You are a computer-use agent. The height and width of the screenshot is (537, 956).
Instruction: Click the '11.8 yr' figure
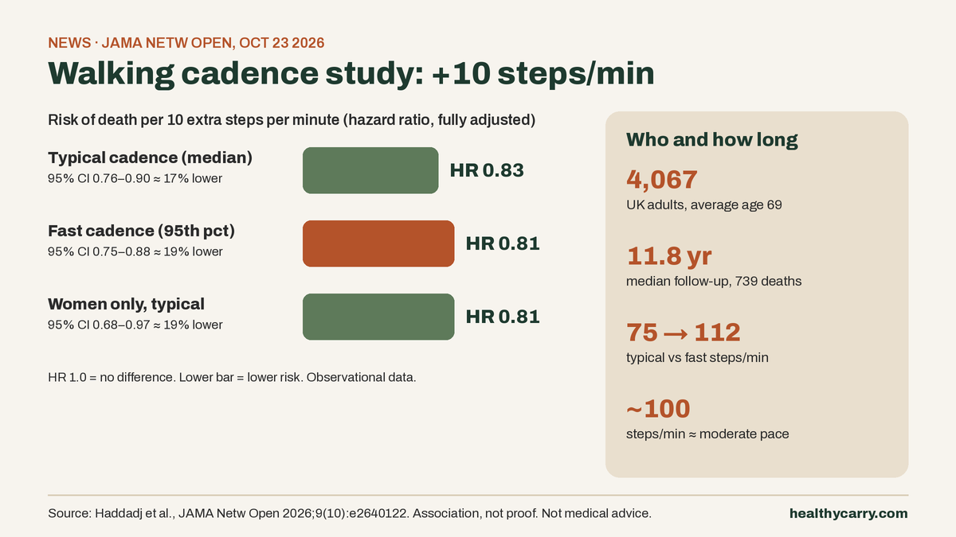click(669, 256)
